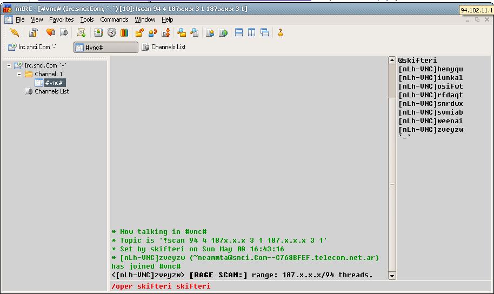
Task: Click the [RAGE SCAN:] message line
Action: tap(242, 275)
